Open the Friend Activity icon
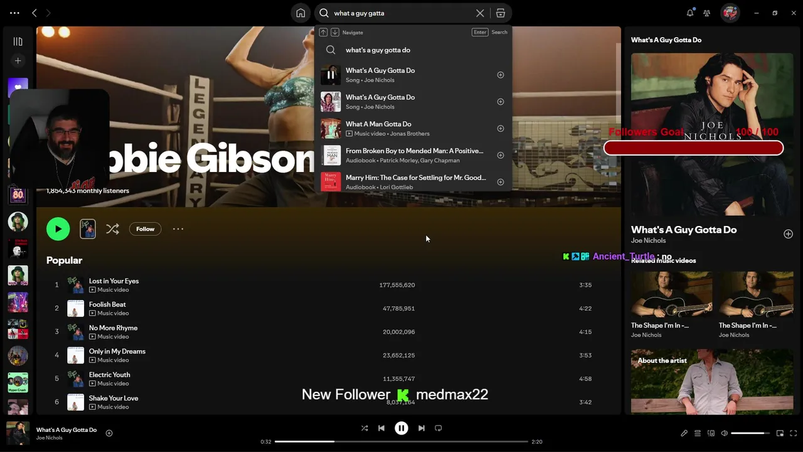The image size is (803, 452). 707,13
